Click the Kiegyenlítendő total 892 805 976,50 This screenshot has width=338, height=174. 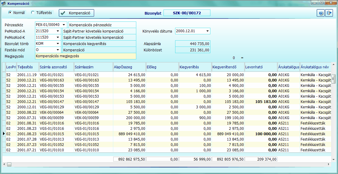(x=228, y=159)
